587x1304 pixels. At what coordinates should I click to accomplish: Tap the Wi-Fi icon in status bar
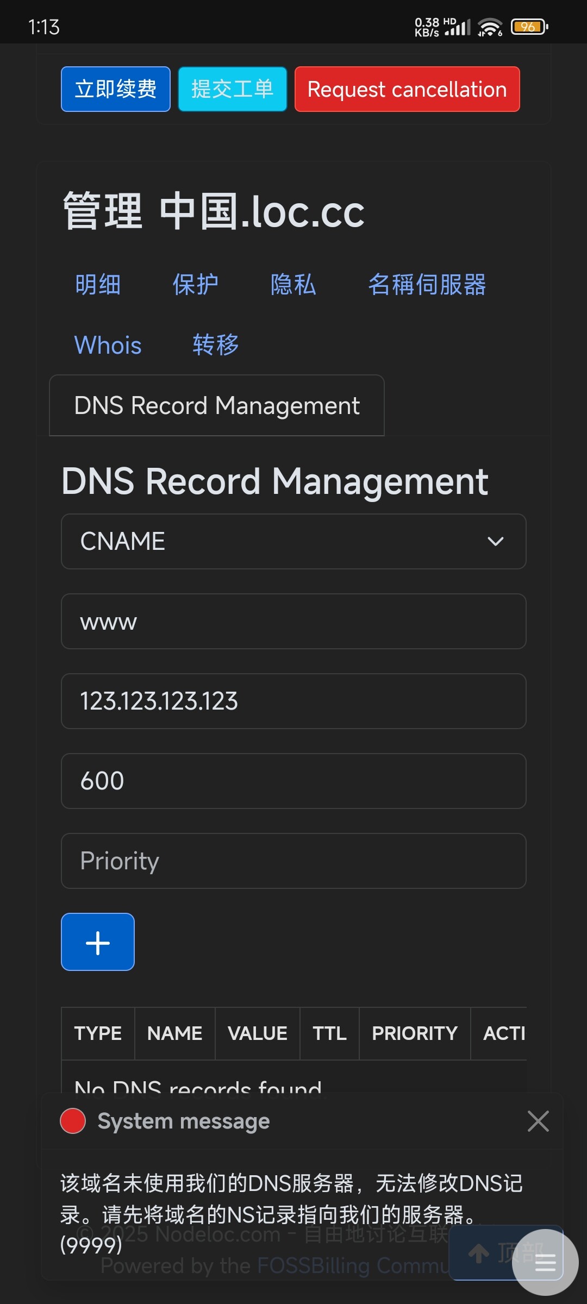coord(490,27)
